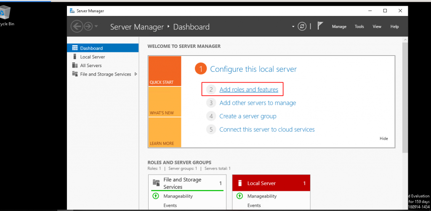Select the LEARN MORE tile
The height and width of the screenshot is (211, 431).
165,132
